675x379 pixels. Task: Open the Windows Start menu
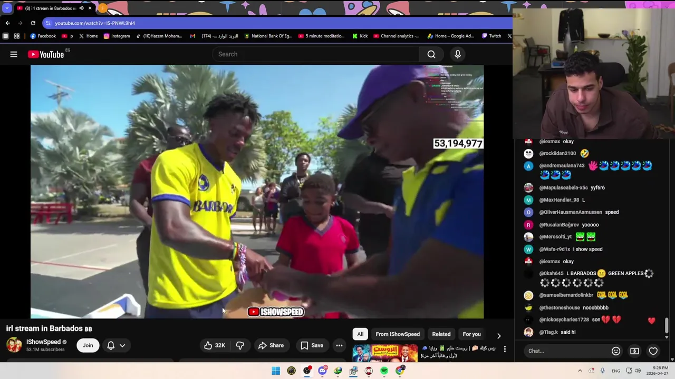[x=276, y=371]
